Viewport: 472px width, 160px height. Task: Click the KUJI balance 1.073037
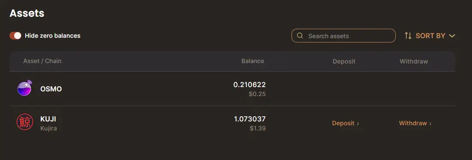tap(250, 119)
